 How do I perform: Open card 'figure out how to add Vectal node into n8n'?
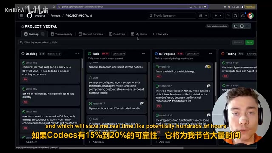[116, 106]
